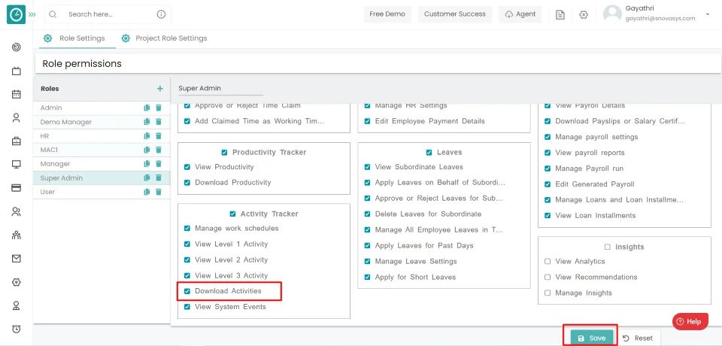Click the user avatar picture

click(x=612, y=14)
